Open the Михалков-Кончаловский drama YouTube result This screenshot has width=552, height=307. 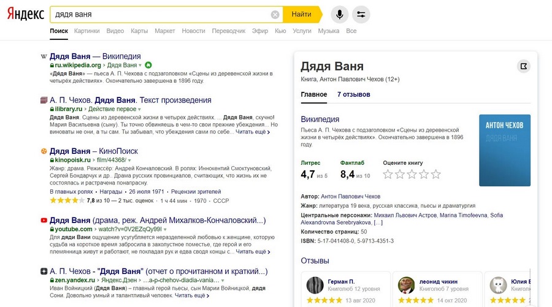coord(158,221)
